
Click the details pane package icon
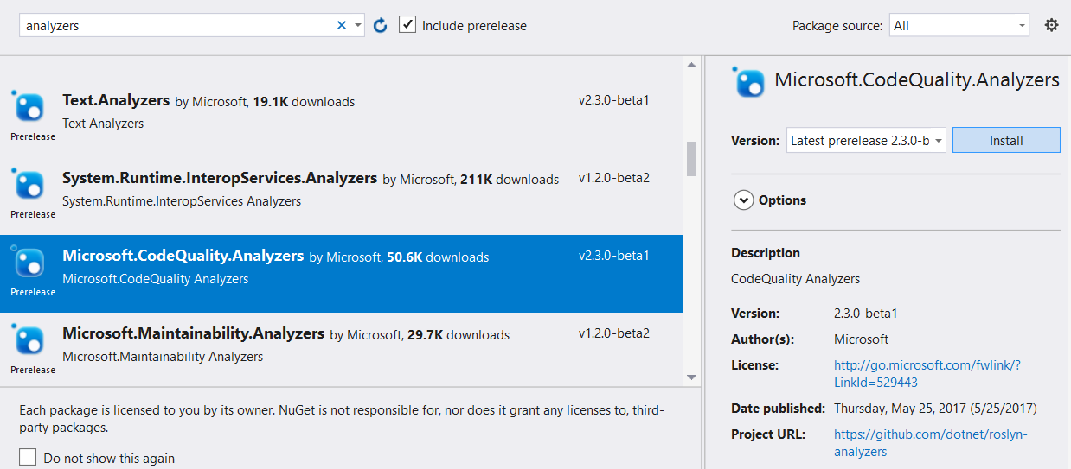pyautogui.click(x=749, y=82)
